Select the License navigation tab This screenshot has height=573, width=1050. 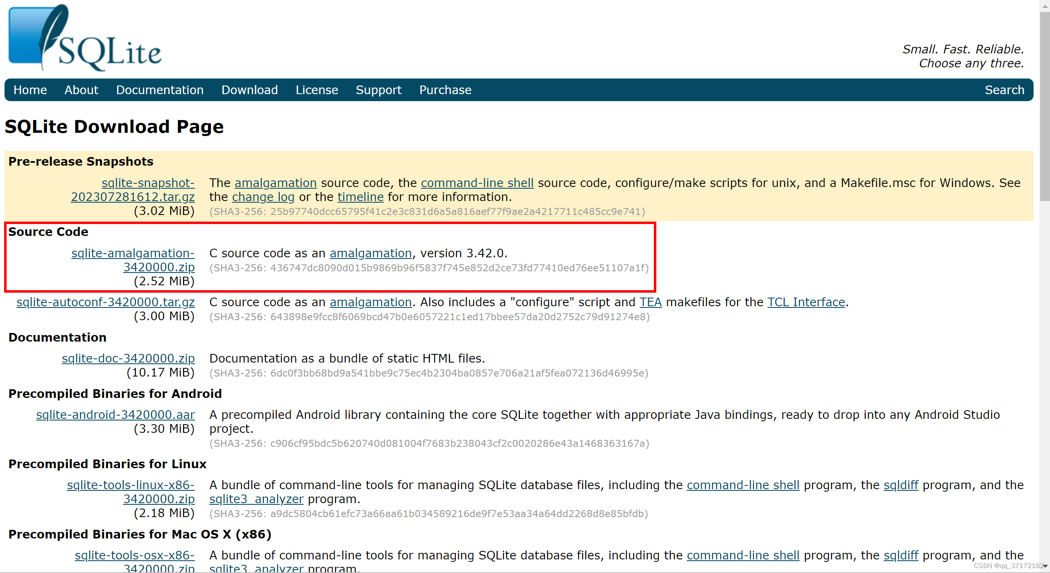pos(316,90)
